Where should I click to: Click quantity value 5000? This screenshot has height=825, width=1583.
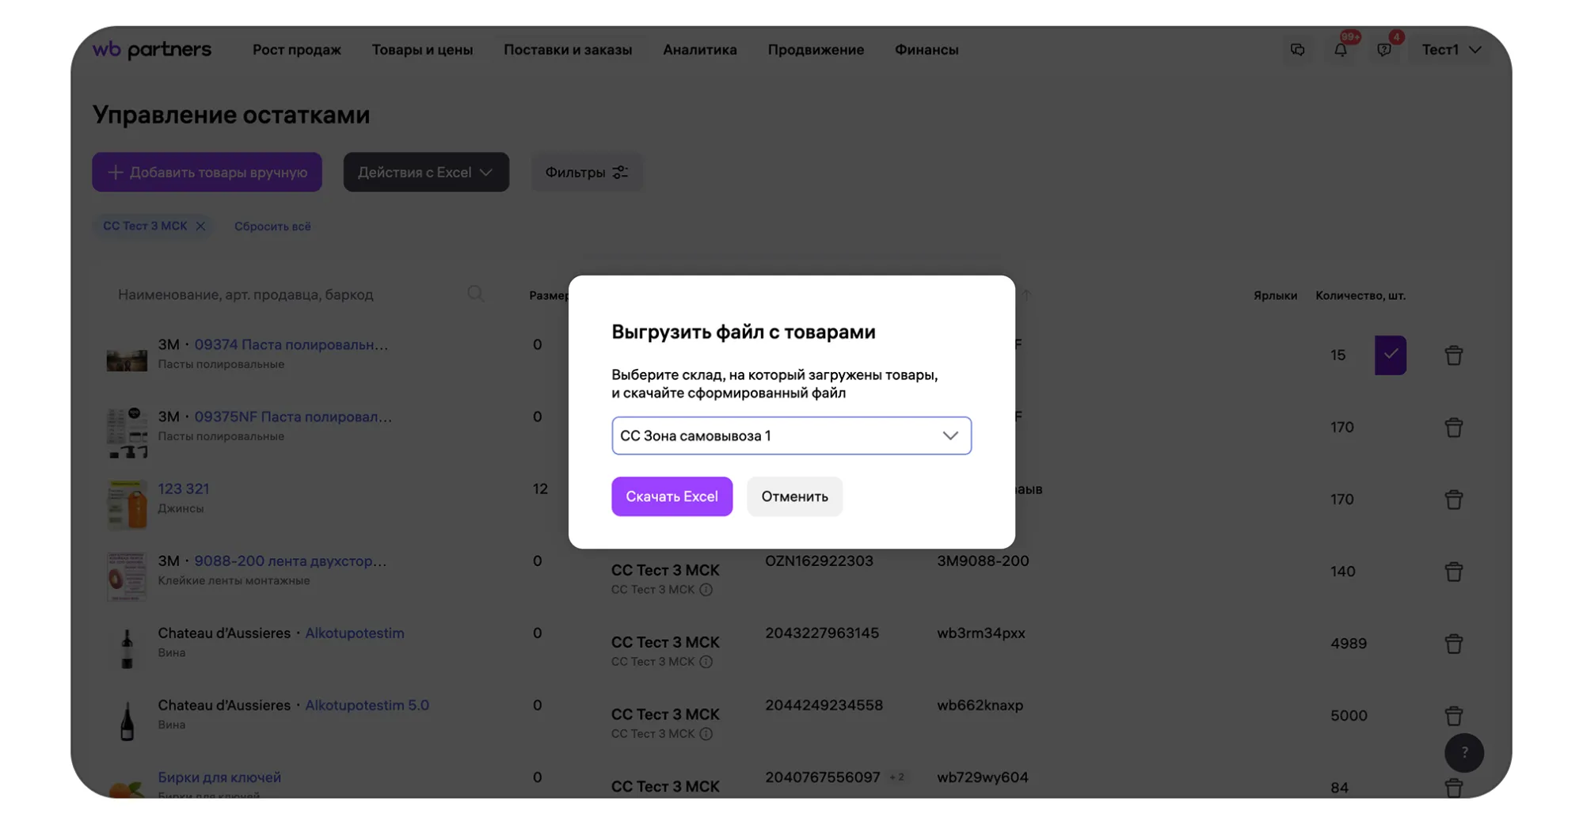1349,716
